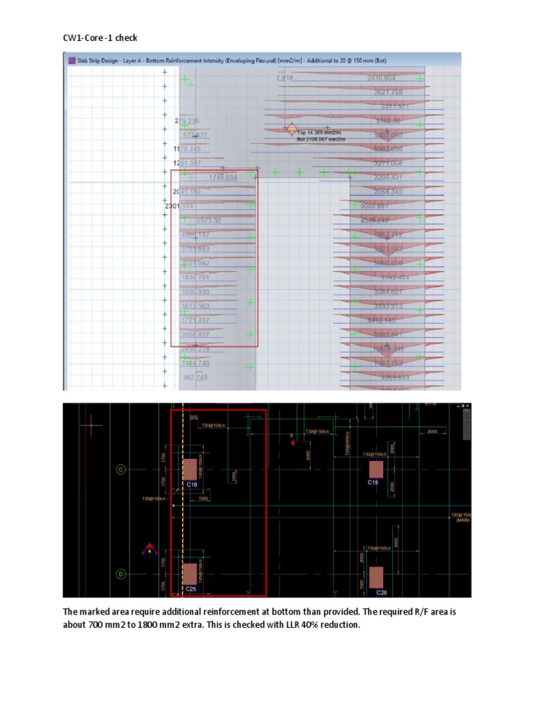The height and width of the screenshot is (712, 534).
Task: Select strip value 1178.245
Action: (x=187, y=149)
